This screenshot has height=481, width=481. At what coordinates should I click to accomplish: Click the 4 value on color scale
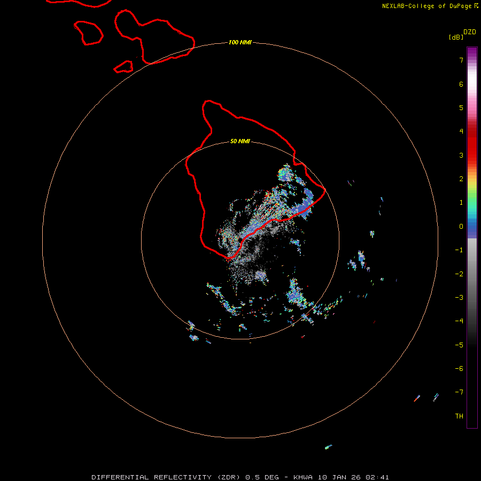[x=461, y=131]
